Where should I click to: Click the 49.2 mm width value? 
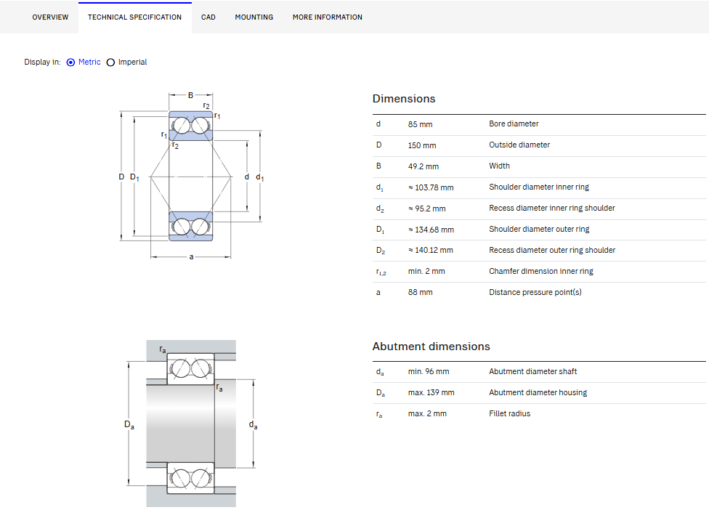pyautogui.click(x=424, y=166)
